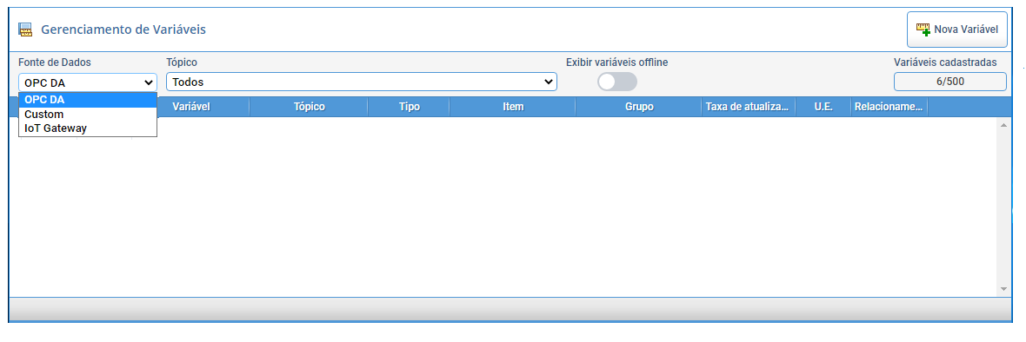Image resolution: width=1026 pixels, height=342 pixels.
Task: Select OPC DA option in list
Action: point(88,100)
